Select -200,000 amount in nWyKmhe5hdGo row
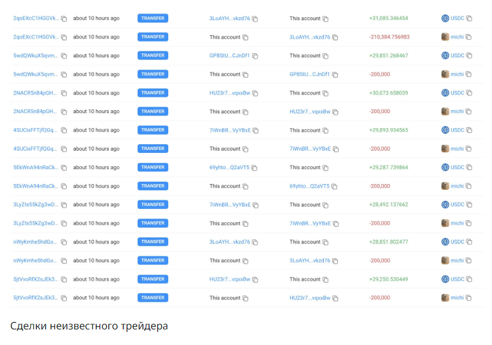492x345 pixels. point(379,260)
